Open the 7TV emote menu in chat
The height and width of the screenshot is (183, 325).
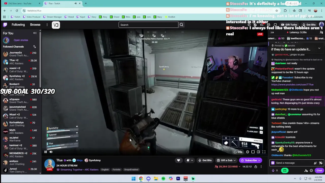pos(321,163)
